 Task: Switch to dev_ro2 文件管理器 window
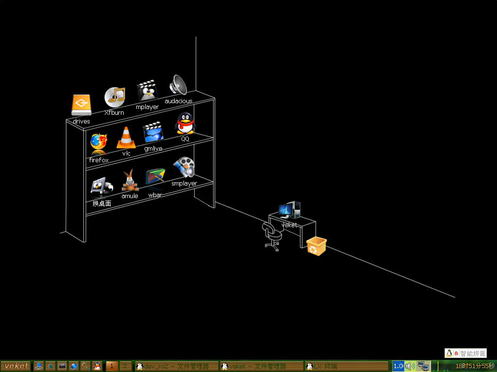tap(177, 366)
